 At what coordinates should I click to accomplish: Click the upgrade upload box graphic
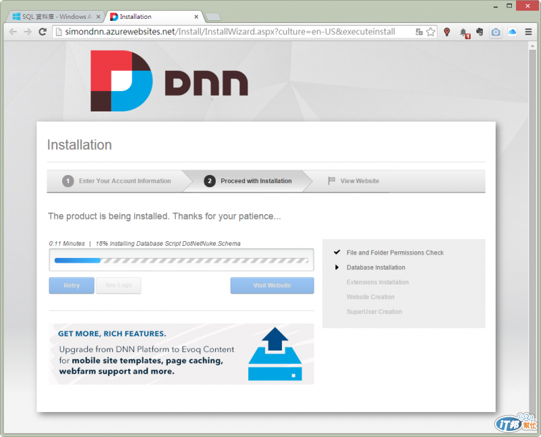pyautogui.click(x=275, y=354)
